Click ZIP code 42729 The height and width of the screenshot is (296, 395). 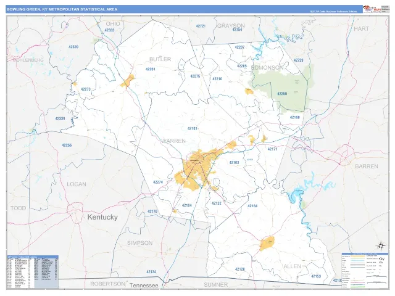coord(299,60)
